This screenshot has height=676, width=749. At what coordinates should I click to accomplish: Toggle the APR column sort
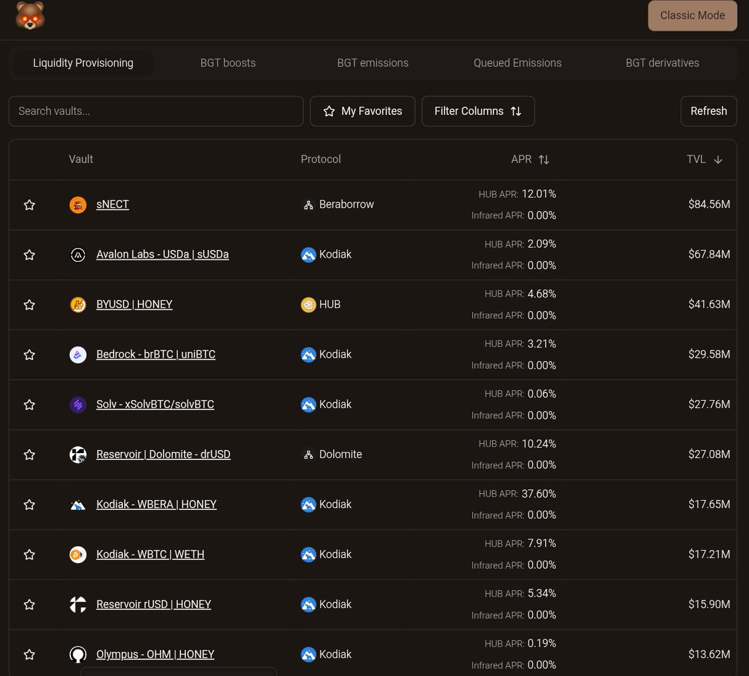pyautogui.click(x=543, y=159)
